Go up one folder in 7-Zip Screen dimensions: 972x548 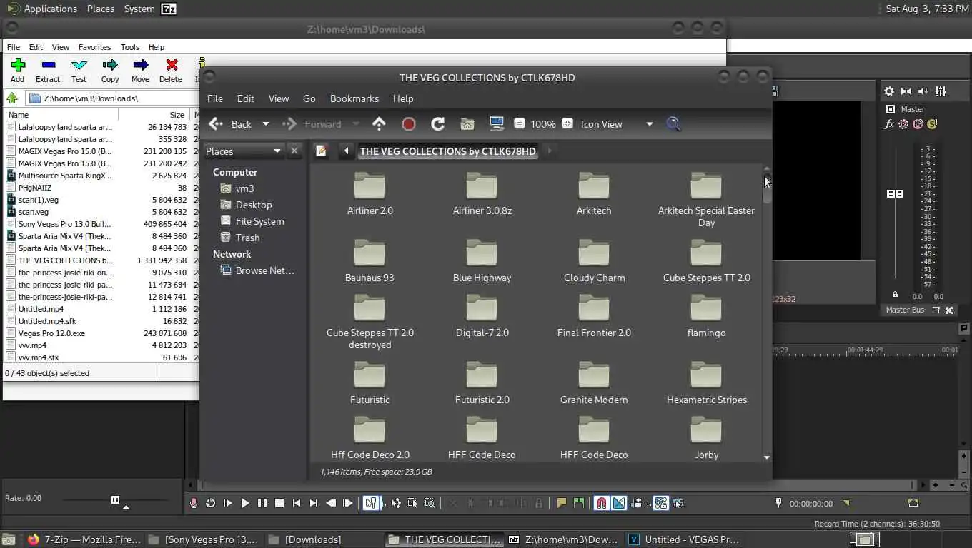(x=12, y=98)
